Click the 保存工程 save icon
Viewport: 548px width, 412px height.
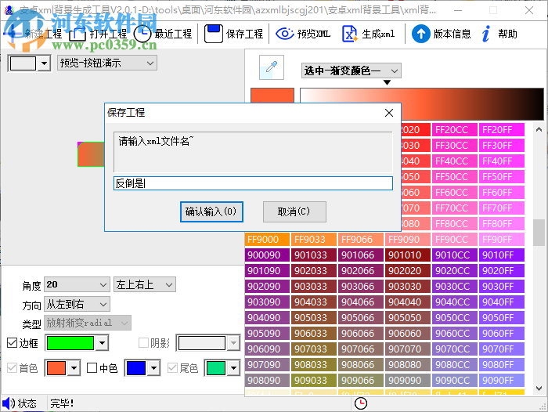213,34
